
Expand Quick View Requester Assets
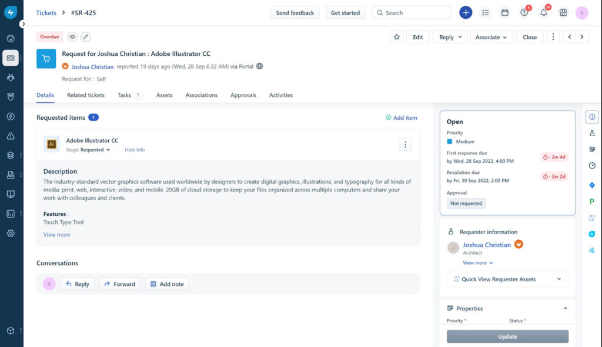pos(507,279)
